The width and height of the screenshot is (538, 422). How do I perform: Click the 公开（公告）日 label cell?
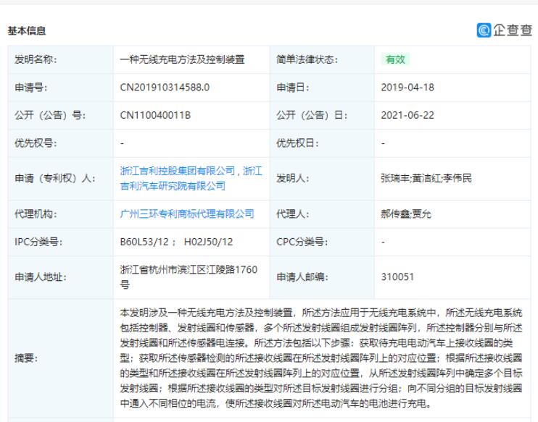[322, 115]
